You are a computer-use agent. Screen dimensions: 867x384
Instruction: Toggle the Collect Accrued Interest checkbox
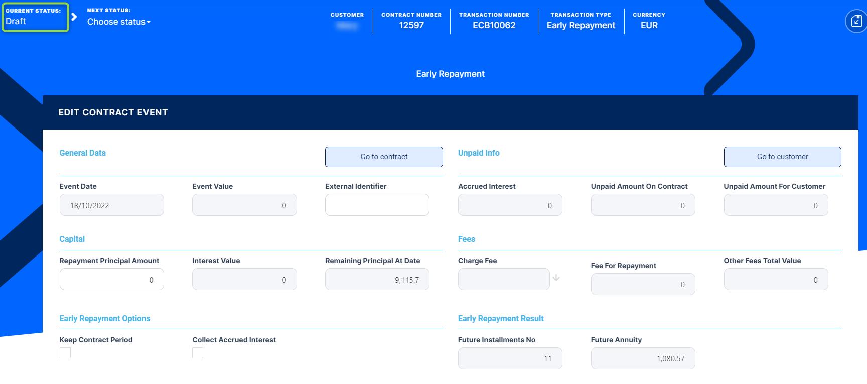198,353
